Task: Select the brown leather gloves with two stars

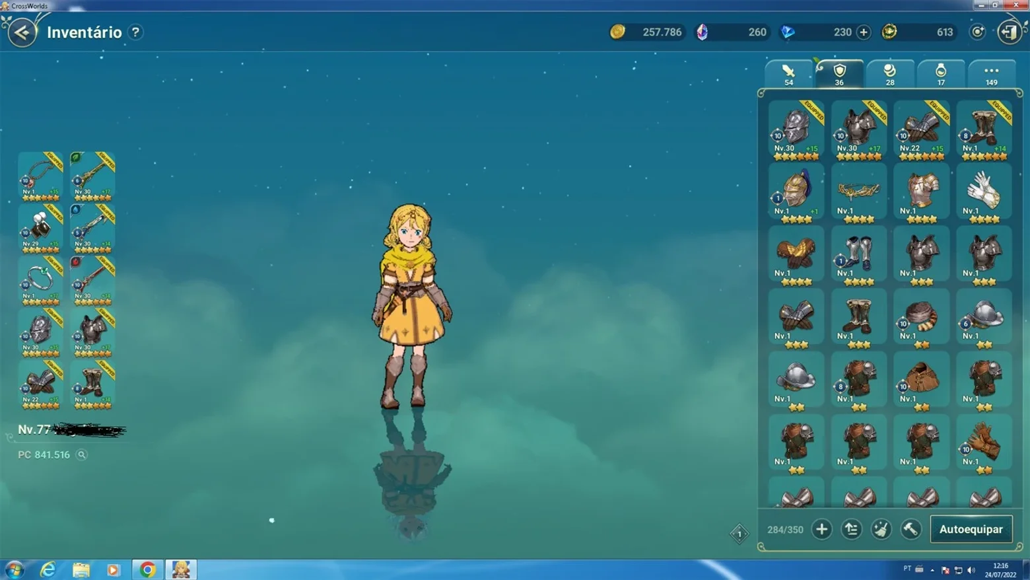Action: (x=984, y=445)
